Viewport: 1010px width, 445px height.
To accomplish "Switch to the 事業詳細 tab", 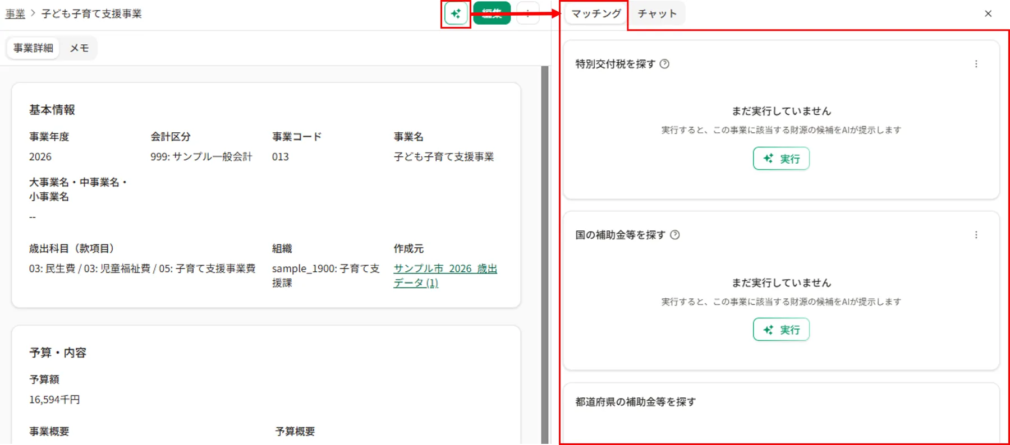I will [x=33, y=48].
